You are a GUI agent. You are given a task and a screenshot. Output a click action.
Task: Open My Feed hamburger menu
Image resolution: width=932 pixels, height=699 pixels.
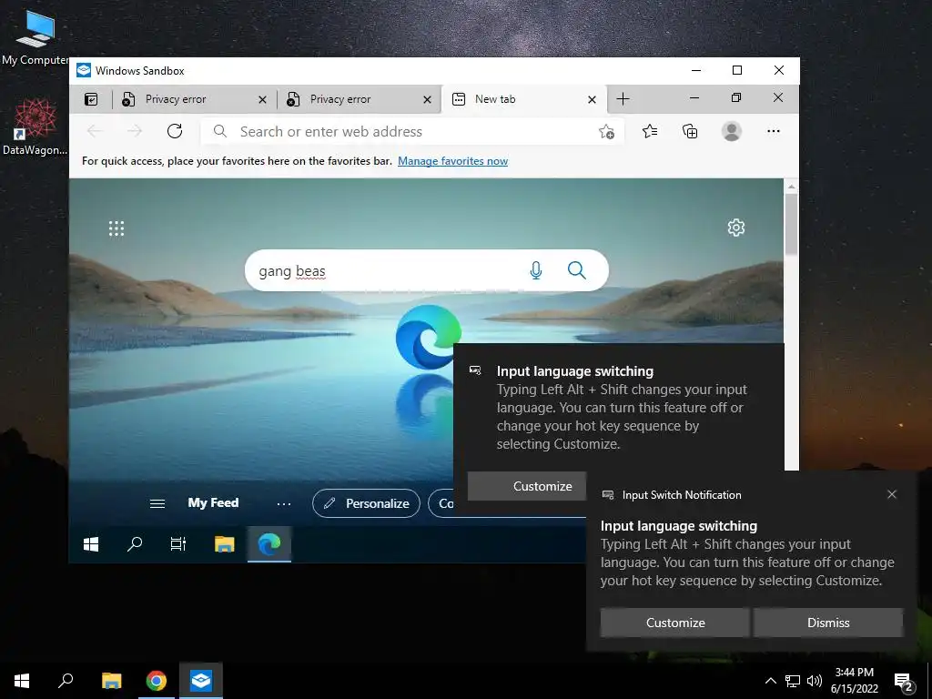pyautogui.click(x=157, y=503)
